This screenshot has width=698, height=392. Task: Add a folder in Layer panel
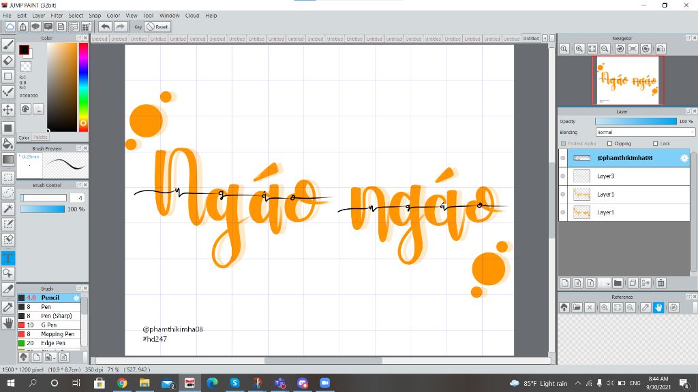pyautogui.click(x=618, y=282)
